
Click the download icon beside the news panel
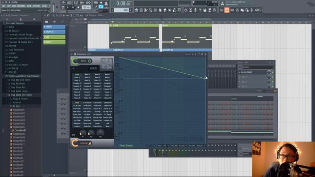click(222, 3)
